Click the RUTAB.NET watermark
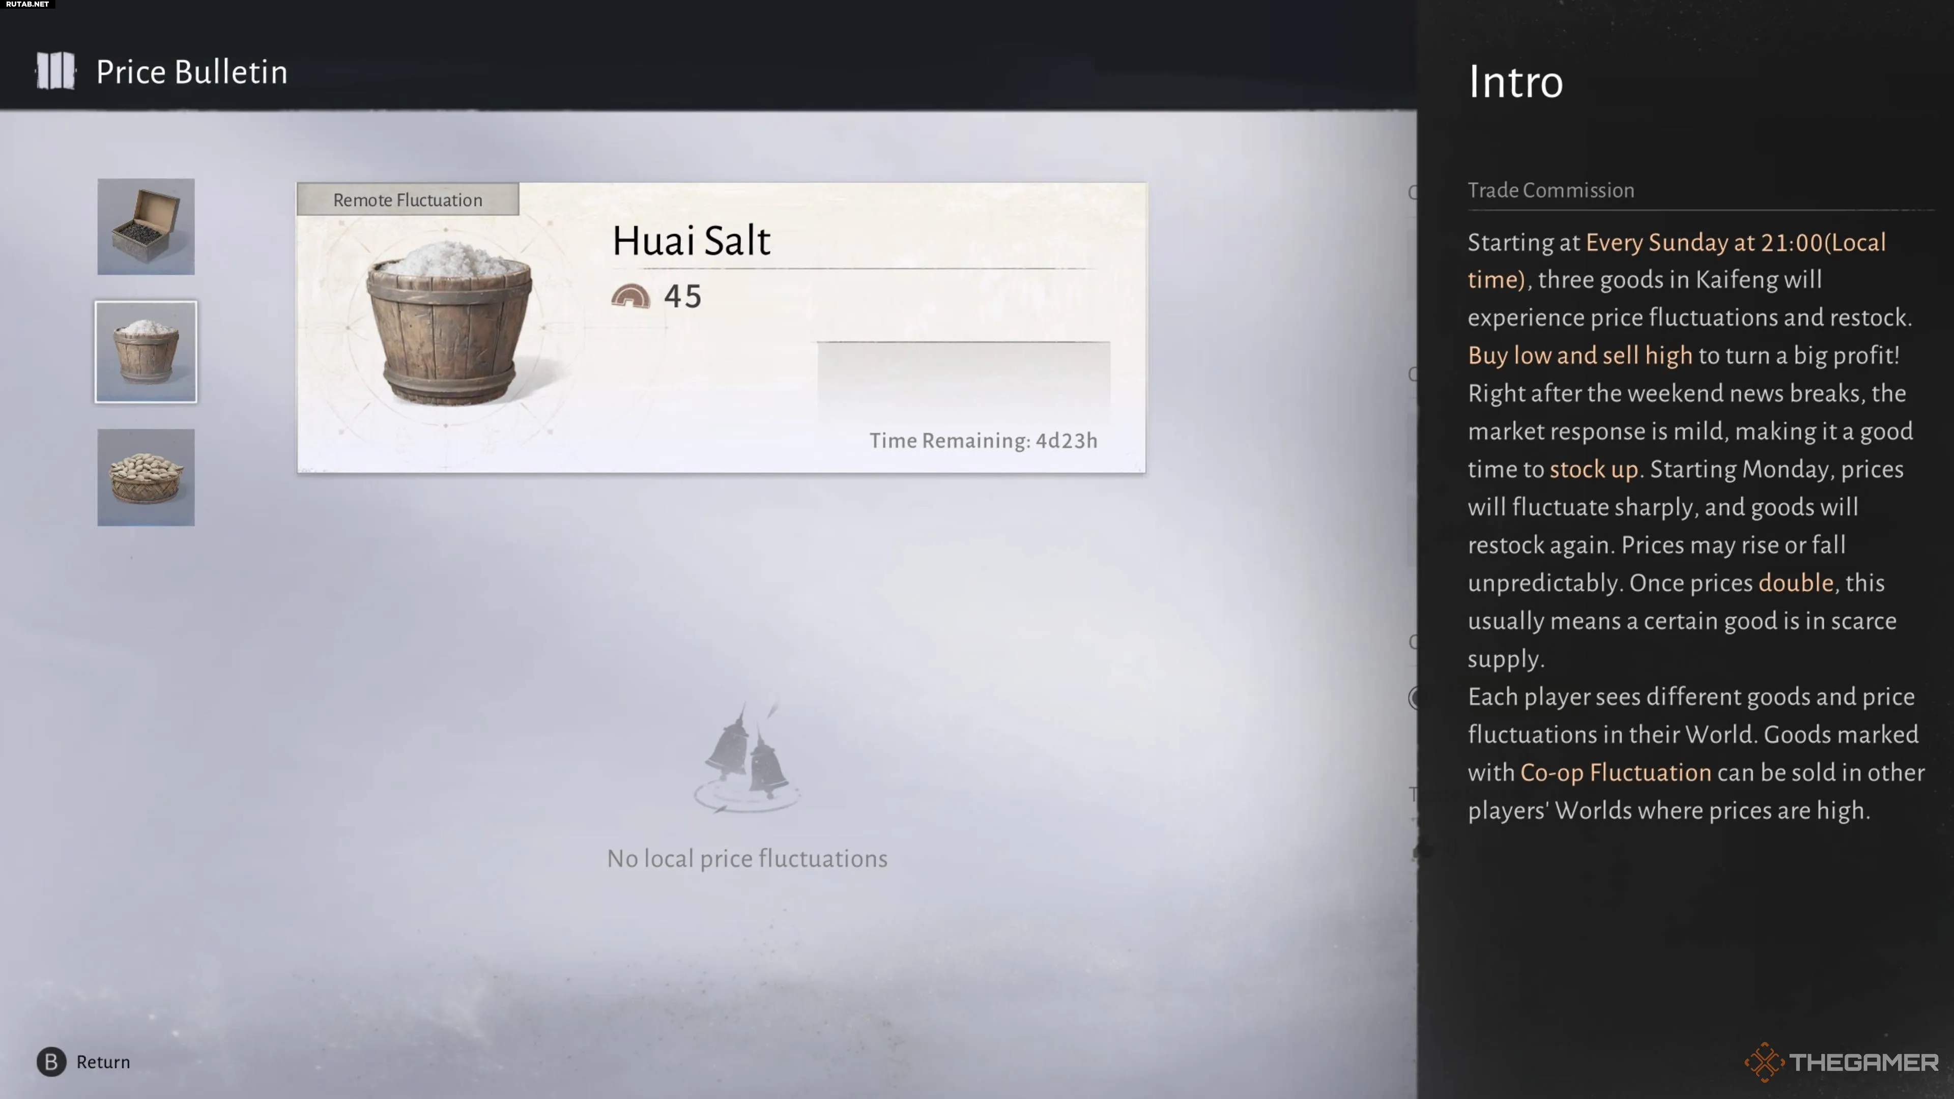 click(27, 5)
